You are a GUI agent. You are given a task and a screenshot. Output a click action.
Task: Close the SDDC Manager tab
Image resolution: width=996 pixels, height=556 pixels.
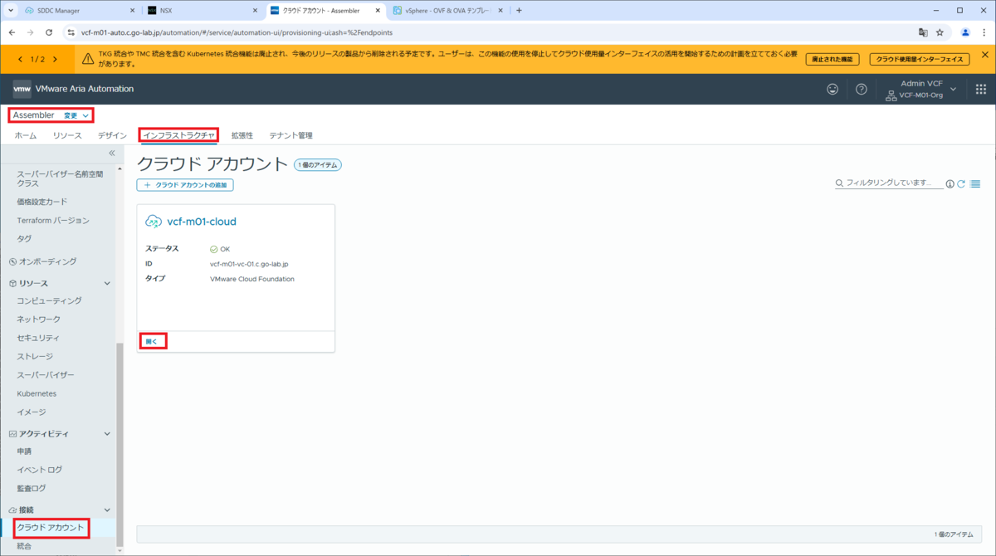pos(131,11)
